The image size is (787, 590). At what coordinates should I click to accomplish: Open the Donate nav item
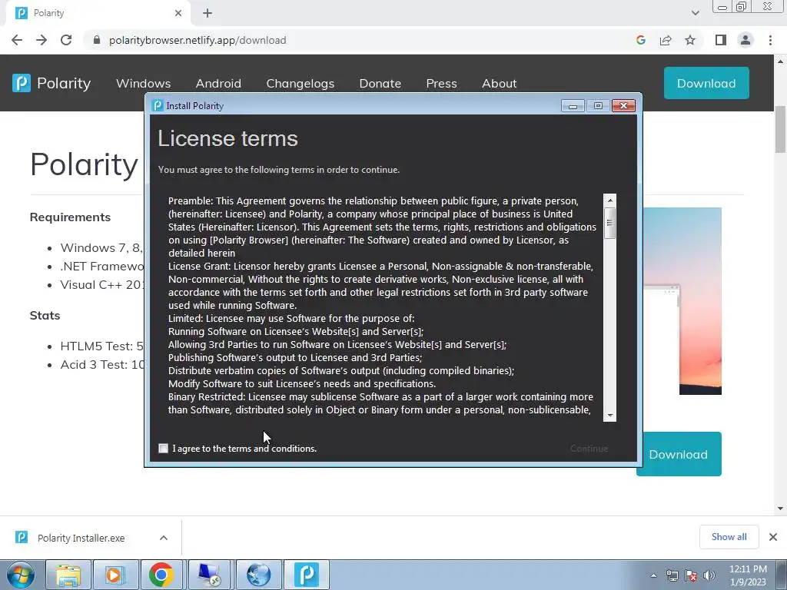pos(380,83)
